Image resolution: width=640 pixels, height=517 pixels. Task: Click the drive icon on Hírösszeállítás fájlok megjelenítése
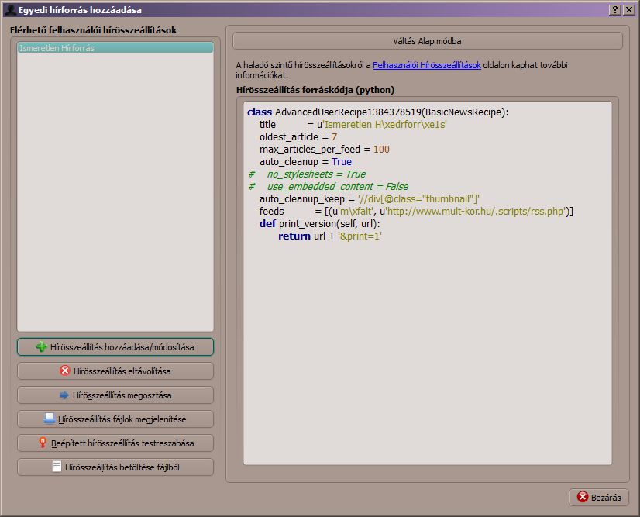(x=50, y=419)
